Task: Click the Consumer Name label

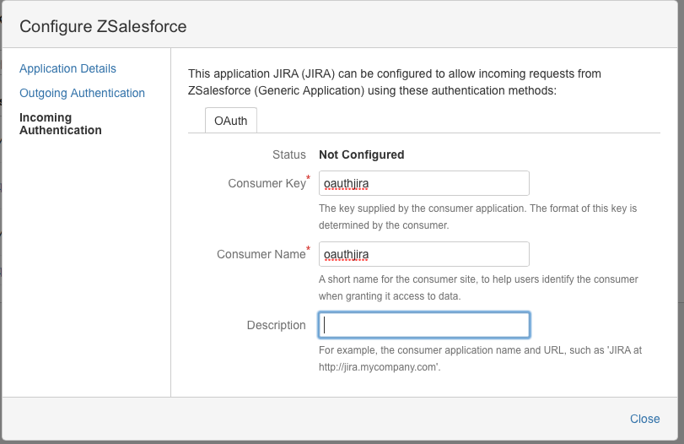Action: tap(261, 254)
